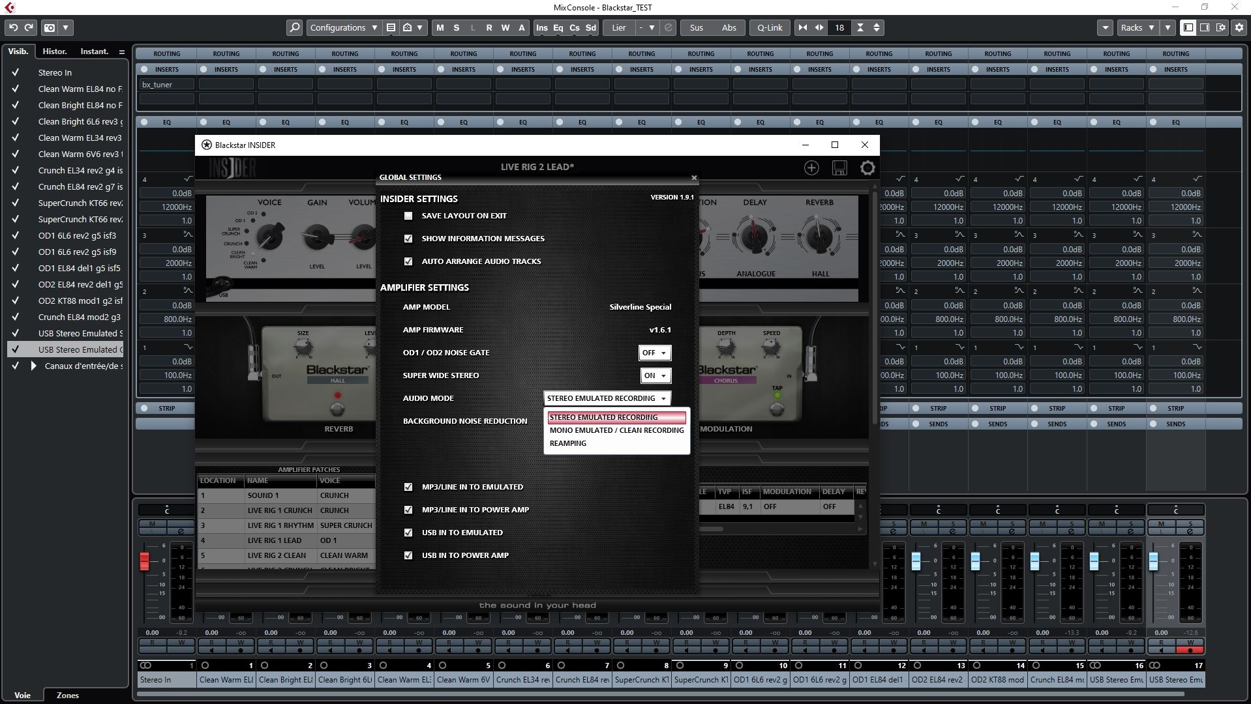1251x704 pixels.
Task: Toggle the R read-automation-all button
Action: pyautogui.click(x=489, y=27)
